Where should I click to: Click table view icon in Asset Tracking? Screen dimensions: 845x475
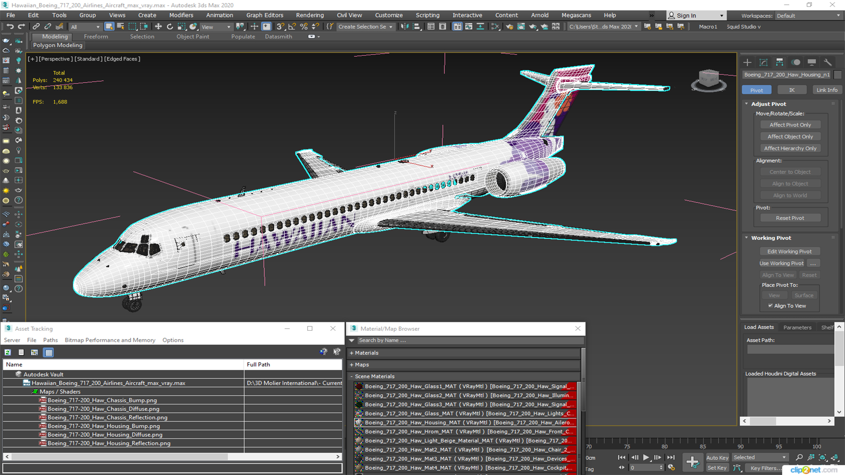pyautogui.click(x=49, y=352)
